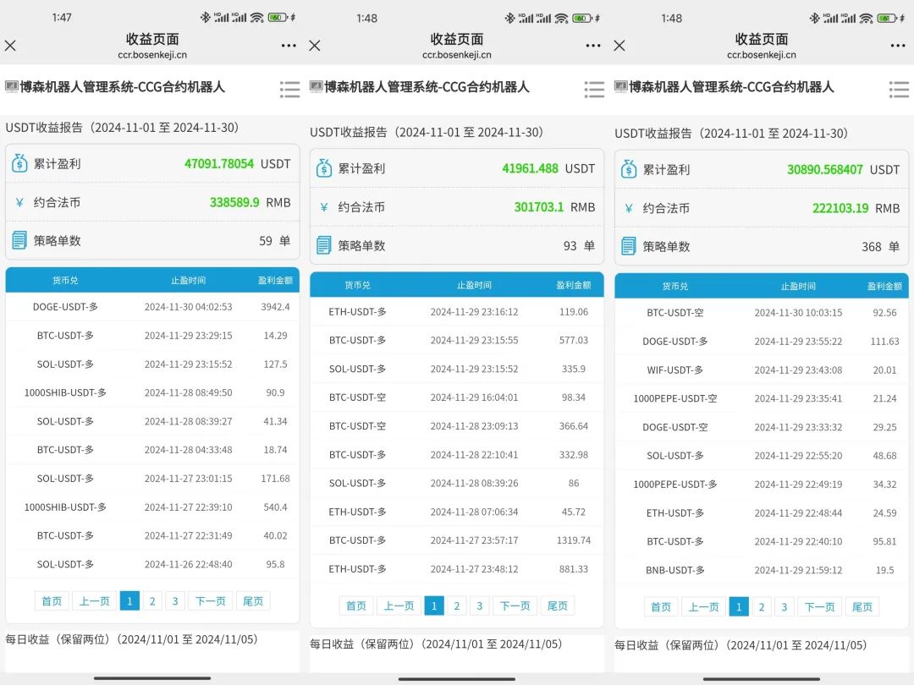Open three-dot more menu in middle phone
914x685 pixels.
592,46
